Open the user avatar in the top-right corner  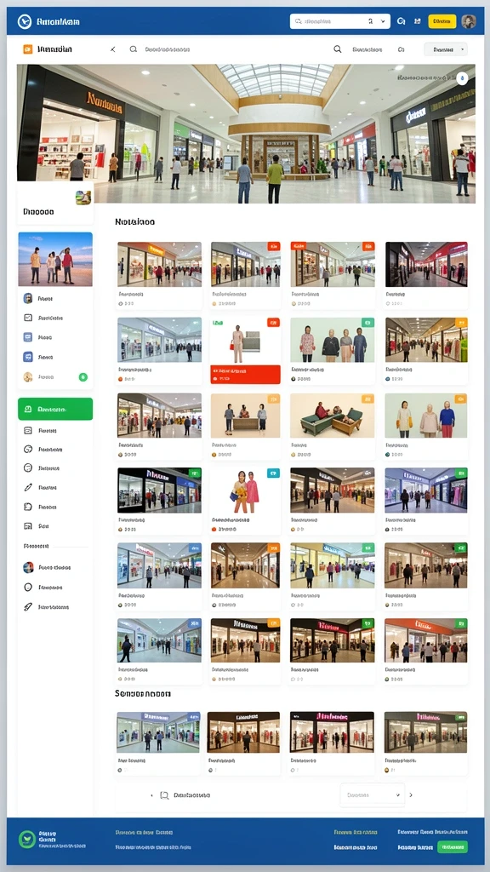click(469, 21)
